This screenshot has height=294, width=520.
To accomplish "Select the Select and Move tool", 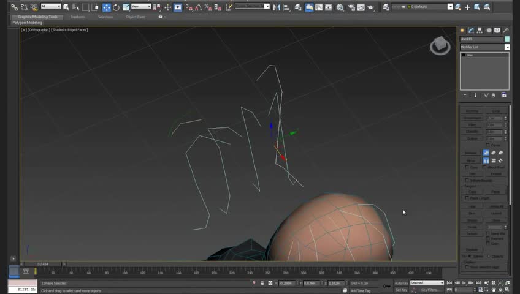I will pos(107,7).
